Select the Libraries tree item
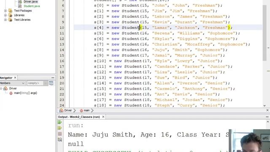Screen dimensions: 270x152 point(19,15)
